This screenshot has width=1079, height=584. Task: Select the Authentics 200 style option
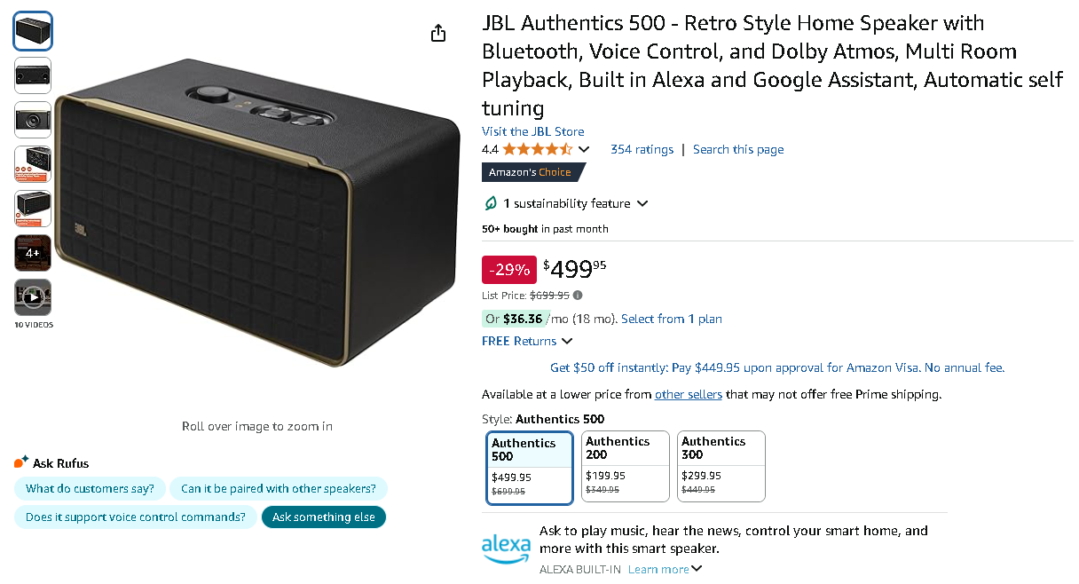pyautogui.click(x=626, y=466)
